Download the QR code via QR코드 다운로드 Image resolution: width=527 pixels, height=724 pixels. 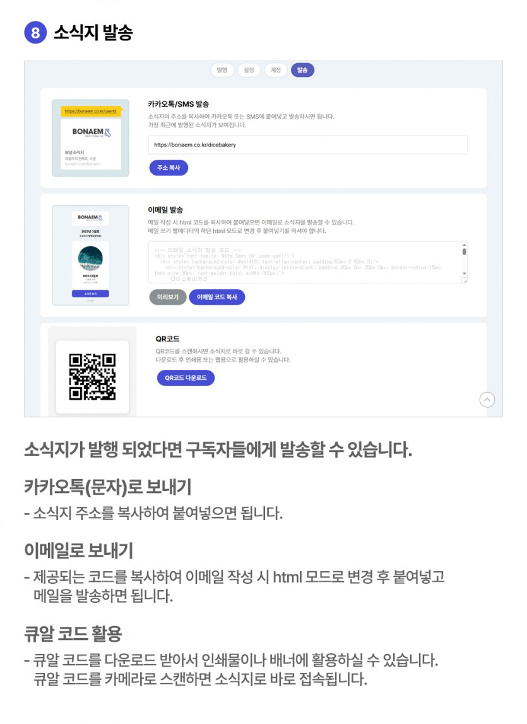[x=186, y=377]
